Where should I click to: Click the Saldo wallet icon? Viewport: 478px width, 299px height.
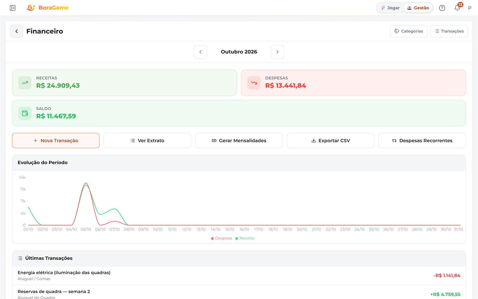[x=25, y=113]
